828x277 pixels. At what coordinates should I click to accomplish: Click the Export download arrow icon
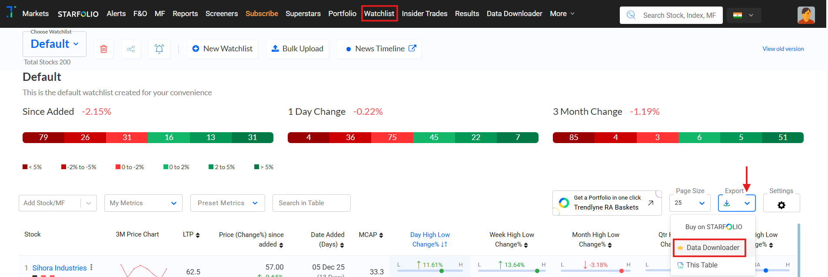[x=727, y=203]
